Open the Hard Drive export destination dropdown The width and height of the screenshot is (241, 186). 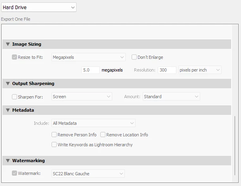38,7
